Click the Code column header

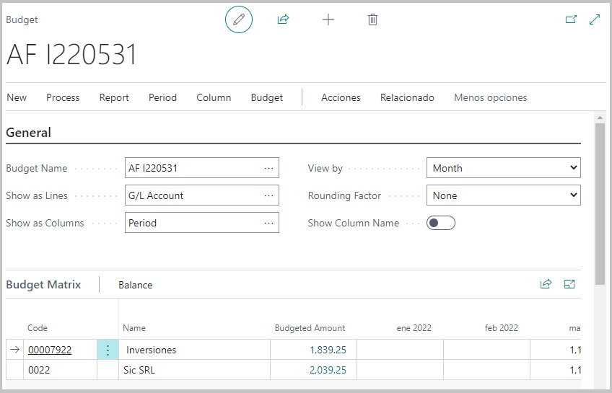tap(38, 328)
